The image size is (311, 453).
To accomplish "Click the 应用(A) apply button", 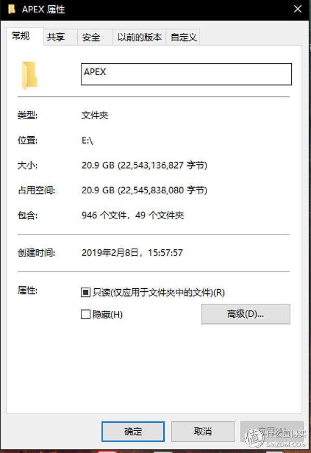I will tap(272, 431).
